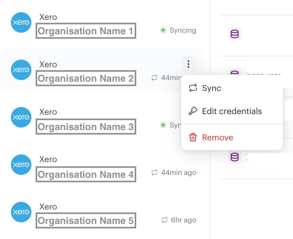Viewport: 293px width, 239px height.
Task: Click the green status dot for Organisation Name 1
Action: (x=163, y=30)
